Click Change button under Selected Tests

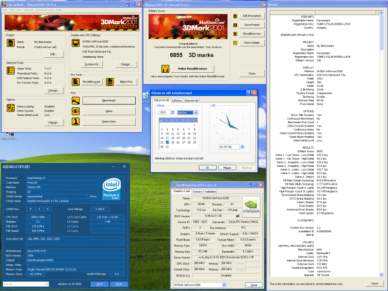pos(54,91)
